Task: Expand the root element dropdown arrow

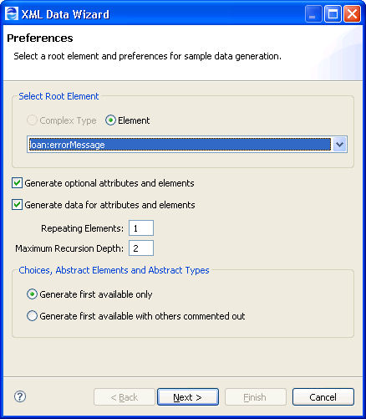Action: pyautogui.click(x=339, y=145)
